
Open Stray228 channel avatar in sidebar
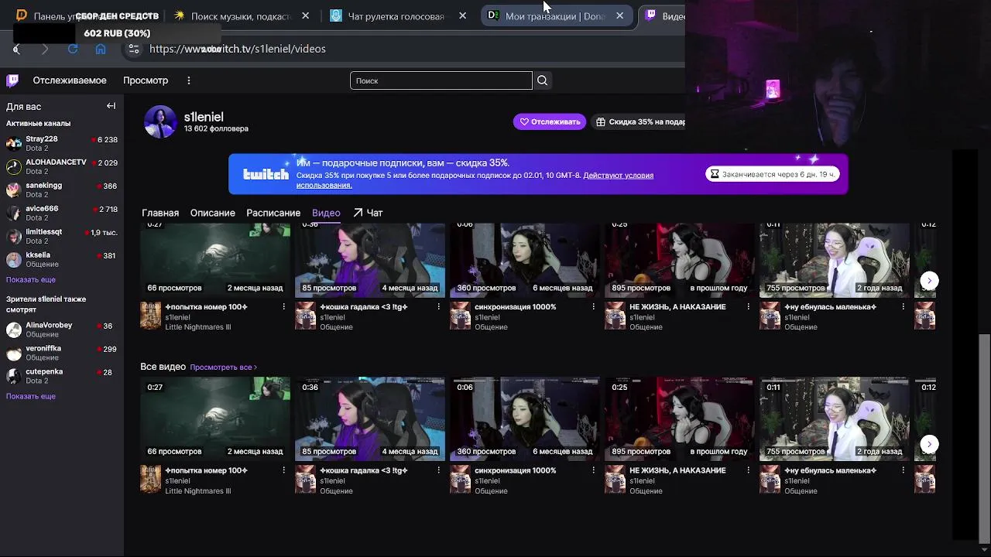coord(14,143)
